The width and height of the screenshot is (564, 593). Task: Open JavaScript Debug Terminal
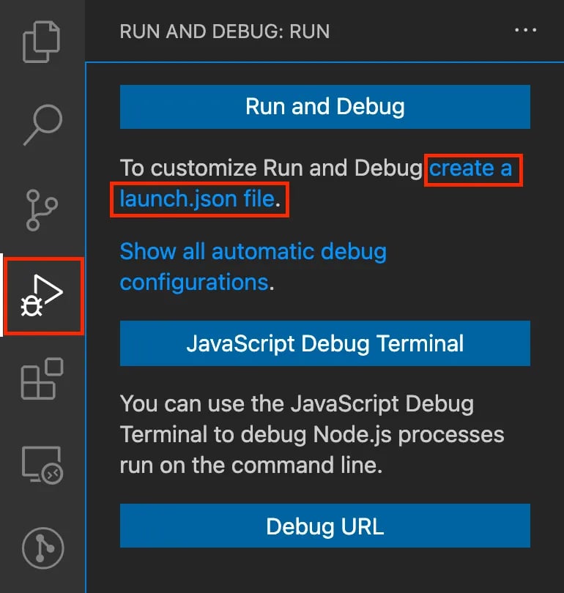coord(325,343)
